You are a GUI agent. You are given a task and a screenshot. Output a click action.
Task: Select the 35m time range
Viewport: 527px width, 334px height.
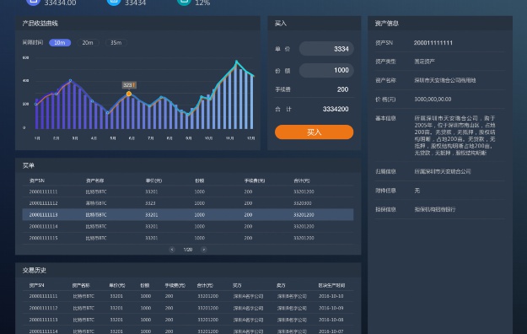click(x=116, y=43)
